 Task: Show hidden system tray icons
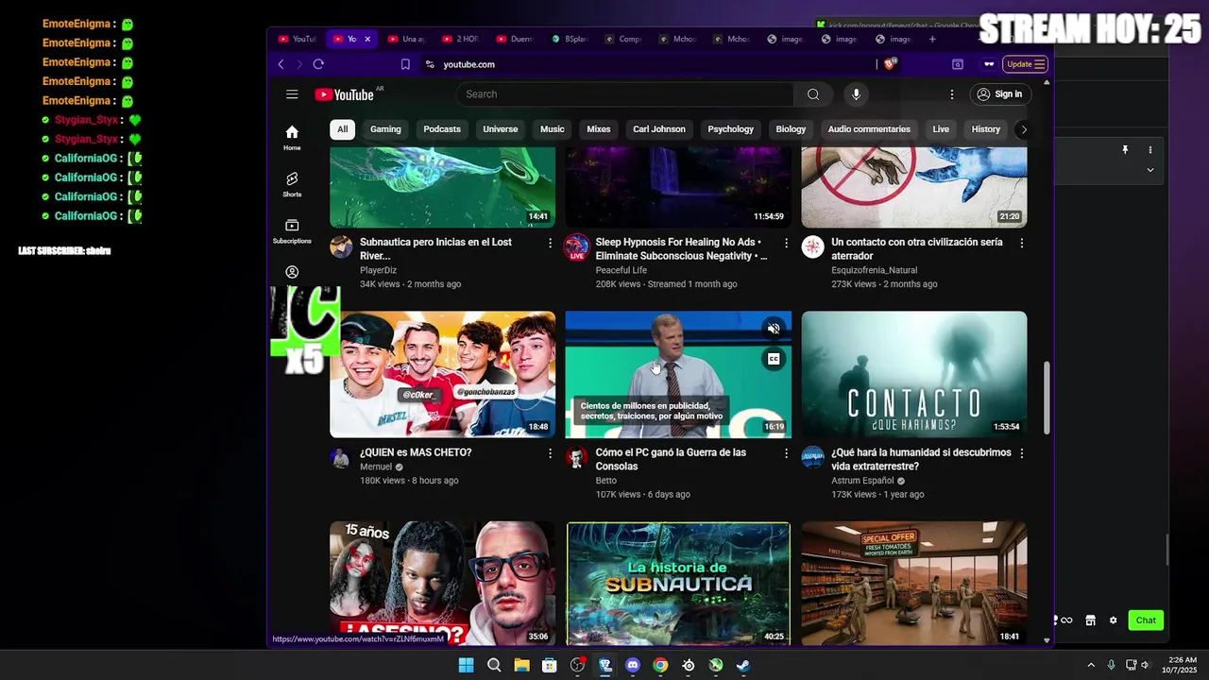click(1091, 665)
